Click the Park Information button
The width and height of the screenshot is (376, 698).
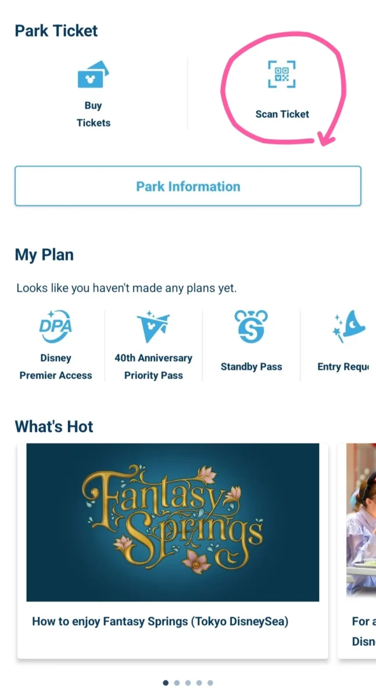tap(188, 186)
